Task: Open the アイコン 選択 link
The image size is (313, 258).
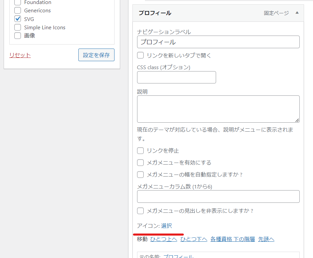Action: (x=167, y=226)
